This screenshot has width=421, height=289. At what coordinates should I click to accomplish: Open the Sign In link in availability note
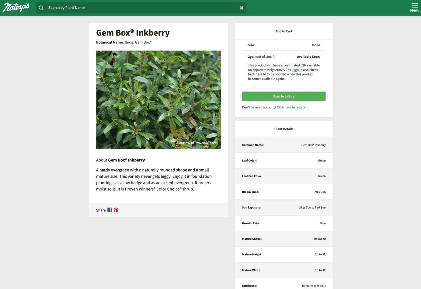click(x=297, y=70)
